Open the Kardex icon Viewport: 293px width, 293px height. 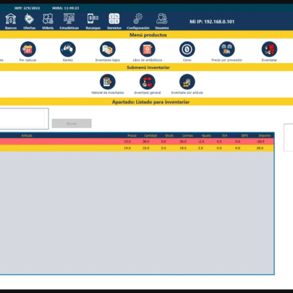tap(68, 49)
